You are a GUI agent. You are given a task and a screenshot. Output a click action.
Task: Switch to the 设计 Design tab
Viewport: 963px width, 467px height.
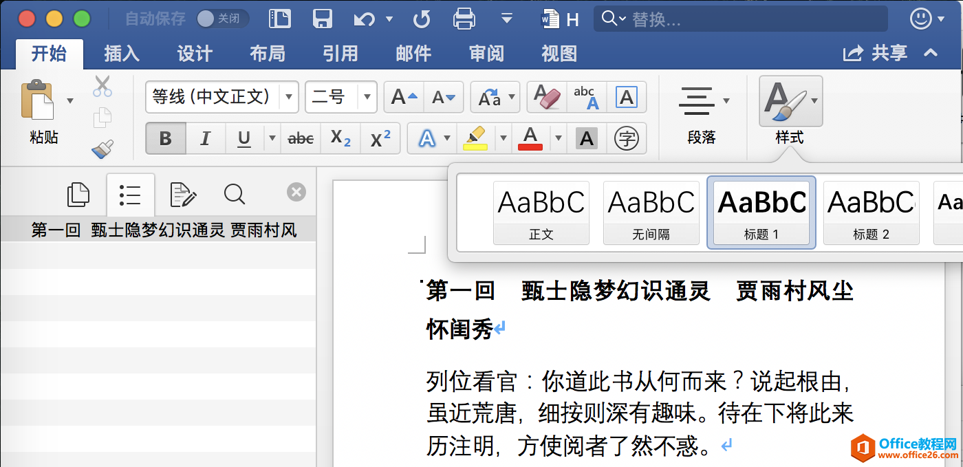195,54
